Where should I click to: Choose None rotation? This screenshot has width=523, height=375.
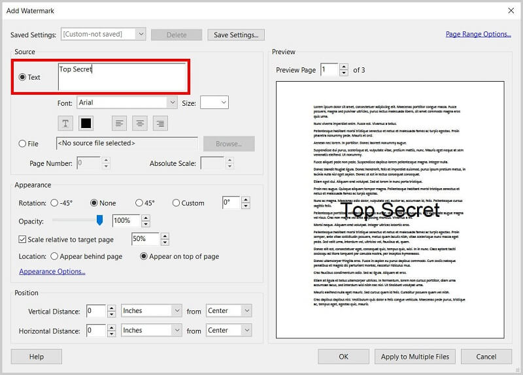point(93,203)
